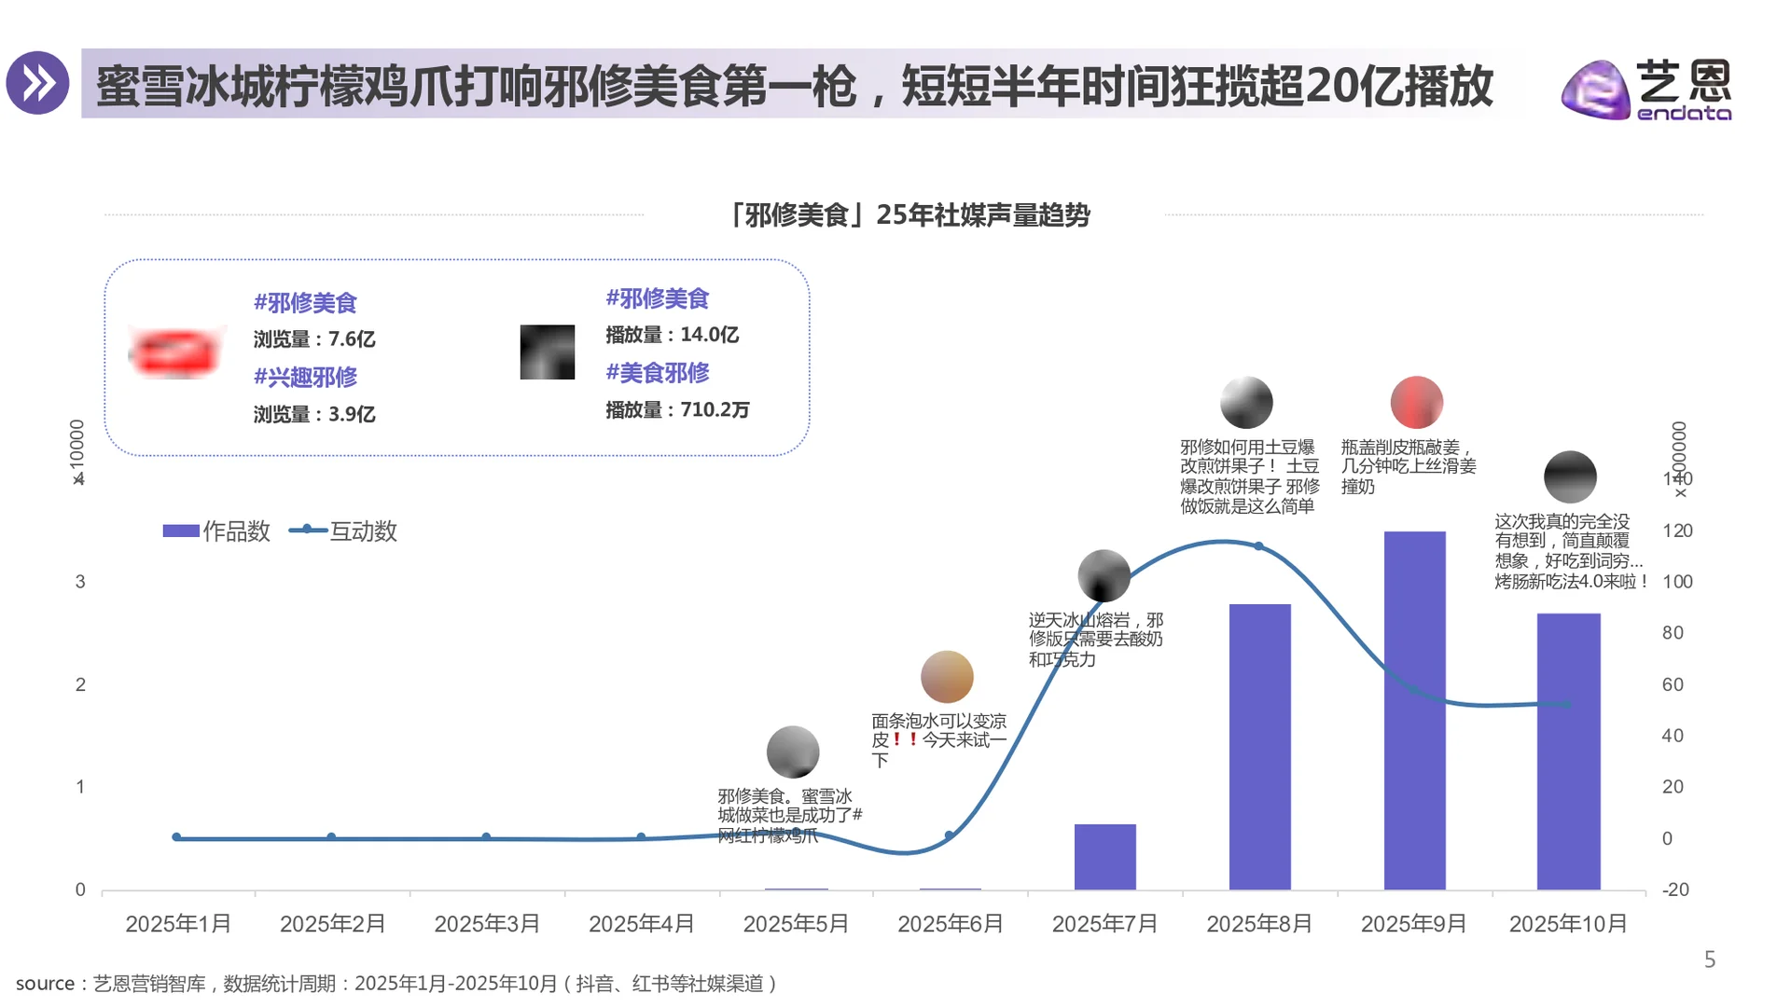1791x1007 pixels.
Task: Click the #美食邪修 hashtag link
Action: pyautogui.click(x=659, y=372)
